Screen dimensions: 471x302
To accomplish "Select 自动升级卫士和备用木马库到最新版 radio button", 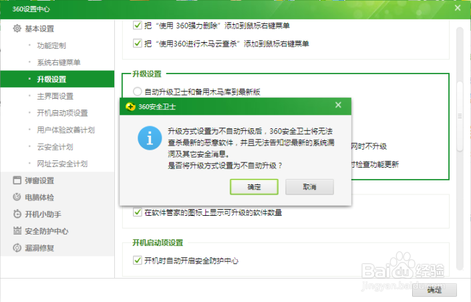I will (137, 92).
